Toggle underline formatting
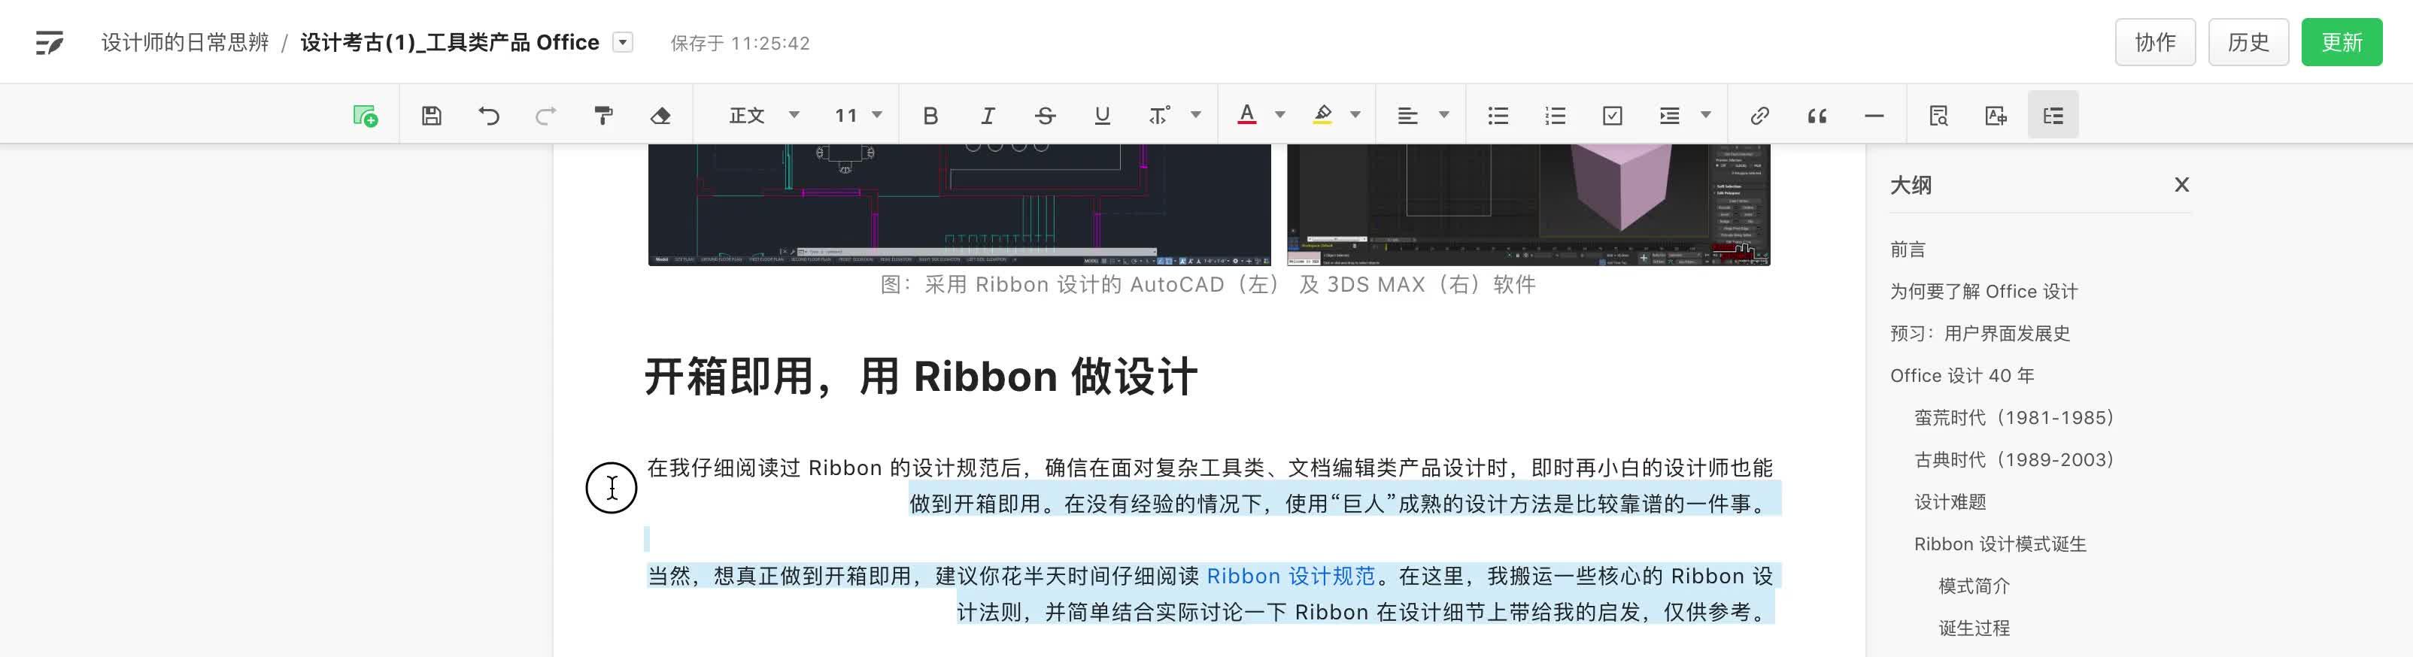 [1103, 115]
